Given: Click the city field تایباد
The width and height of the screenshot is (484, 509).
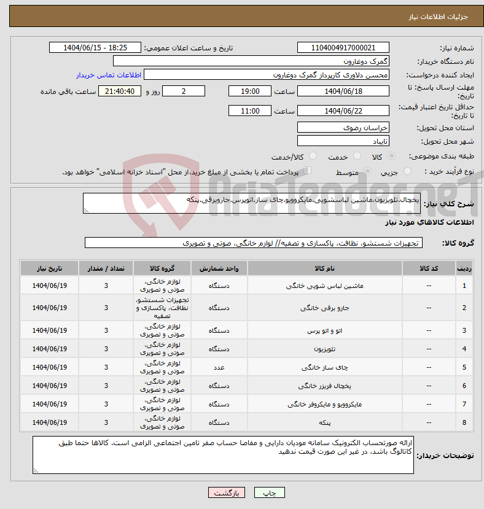Looking at the screenshot, I should pos(343,141).
